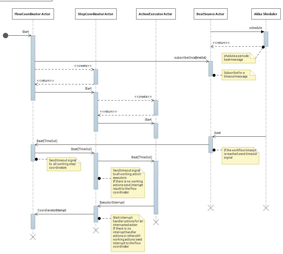
Task: Click the termination X under ActionExecutor Actor
Action: tap(156, 222)
